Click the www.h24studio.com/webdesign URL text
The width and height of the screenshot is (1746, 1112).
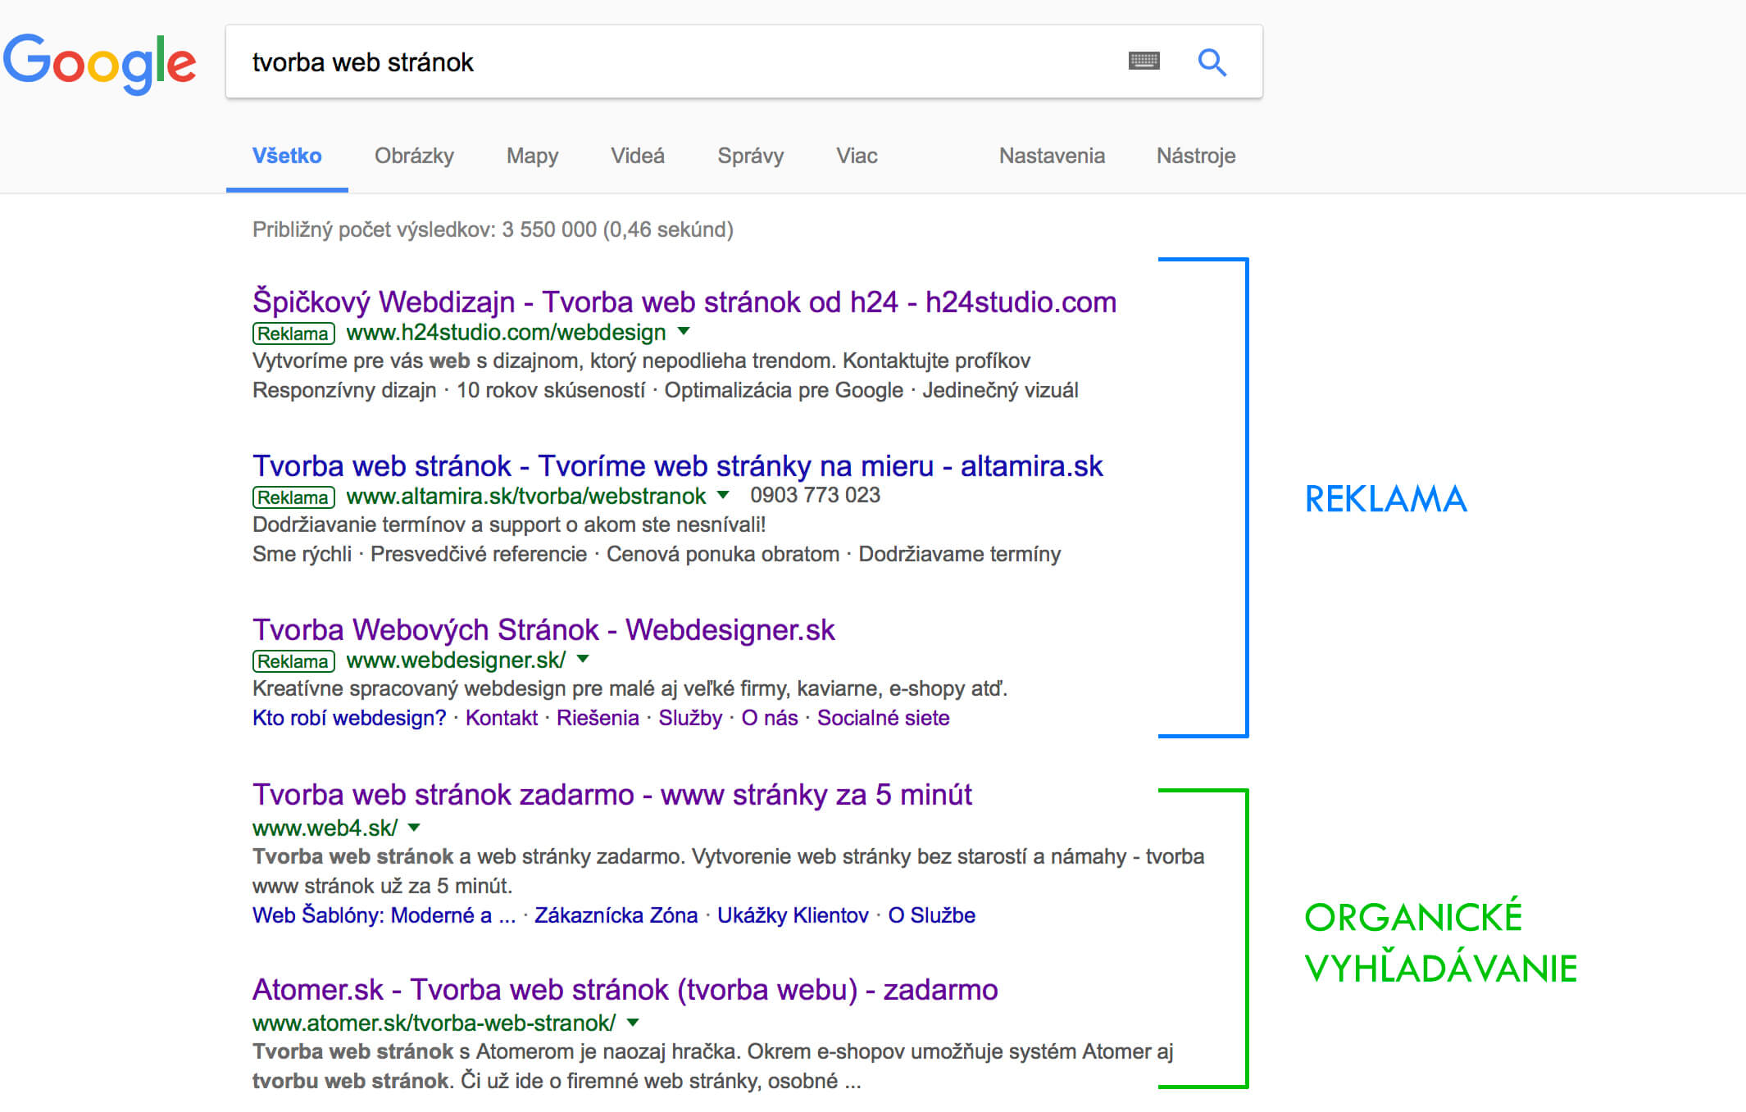(x=507, y=333)
